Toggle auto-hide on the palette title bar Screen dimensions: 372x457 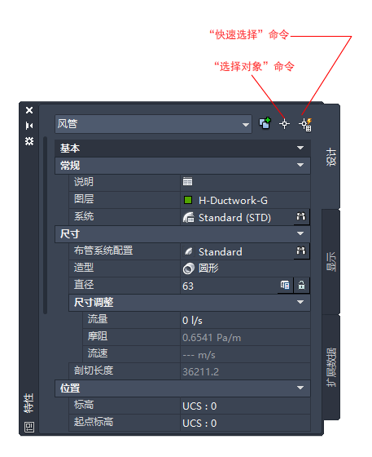pyautogui.click(x=29, y=126)
